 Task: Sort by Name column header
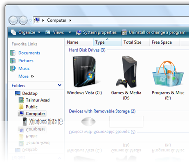79,42
